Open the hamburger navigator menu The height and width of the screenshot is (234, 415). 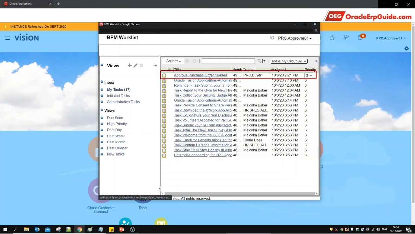click(x=8, y=38)
